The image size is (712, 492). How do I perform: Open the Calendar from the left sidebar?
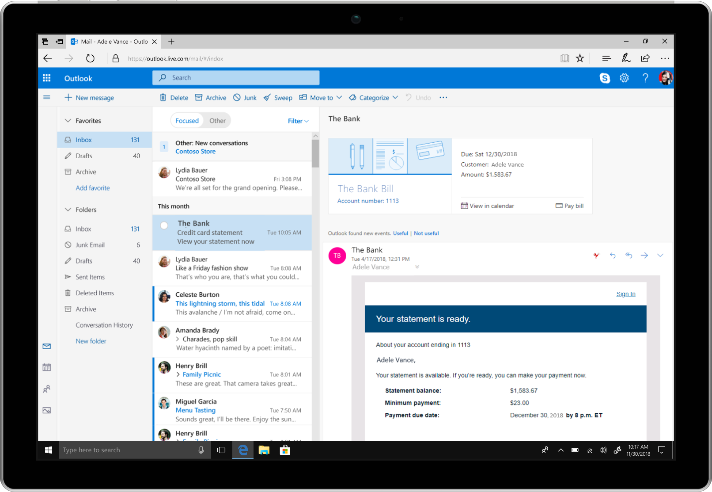tap(46, 367)
